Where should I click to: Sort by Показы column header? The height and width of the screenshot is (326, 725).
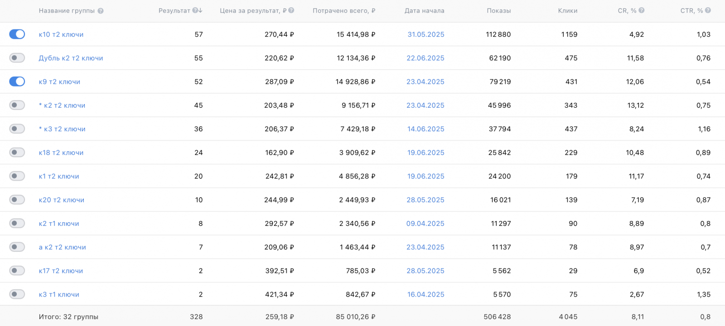[498, 11]
